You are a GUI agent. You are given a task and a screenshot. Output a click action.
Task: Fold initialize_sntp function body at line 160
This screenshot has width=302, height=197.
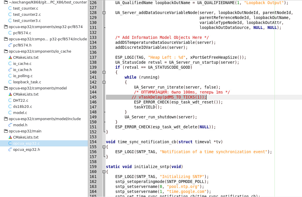[104, 172]
